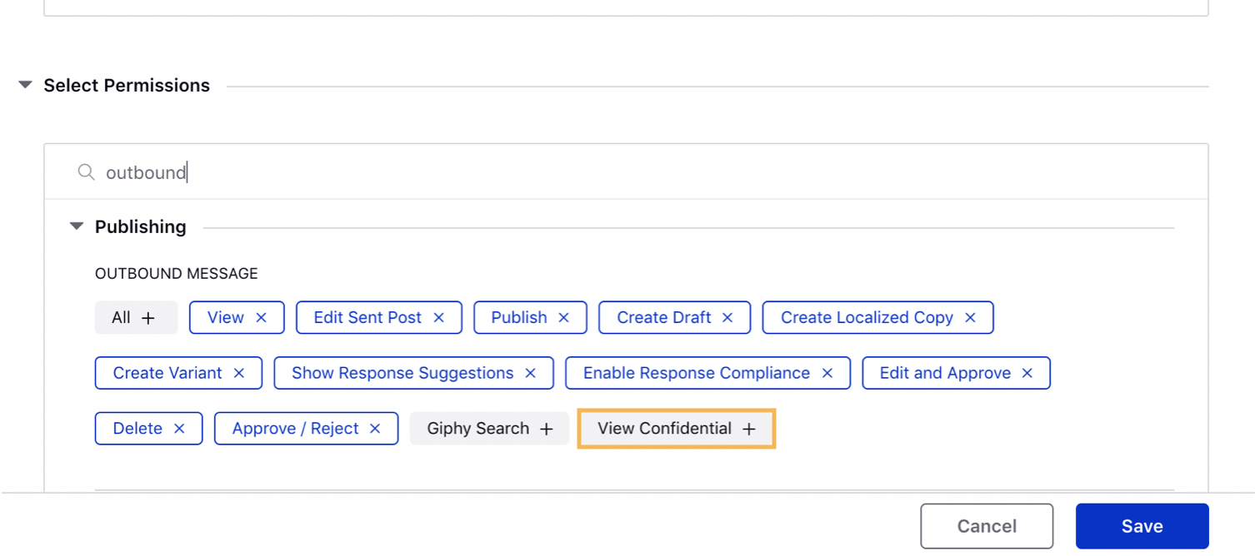1255x556 pixels.
Task: Remove Edit Sent Post permission with x icon
Action: (x=439, y=318)
